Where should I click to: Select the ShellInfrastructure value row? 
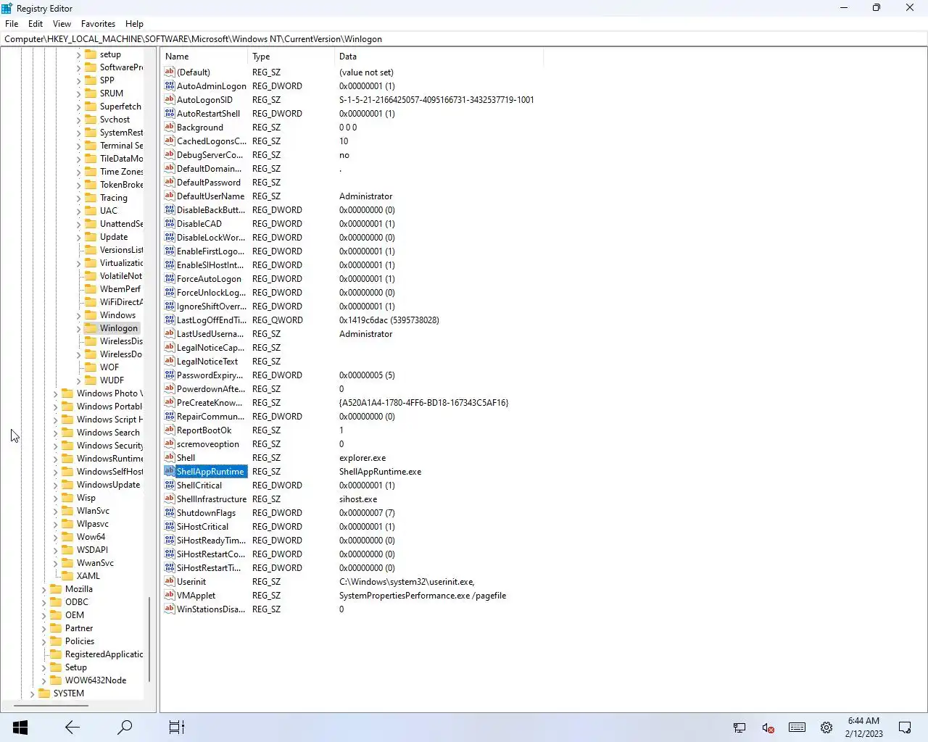(x=212, y=499)
